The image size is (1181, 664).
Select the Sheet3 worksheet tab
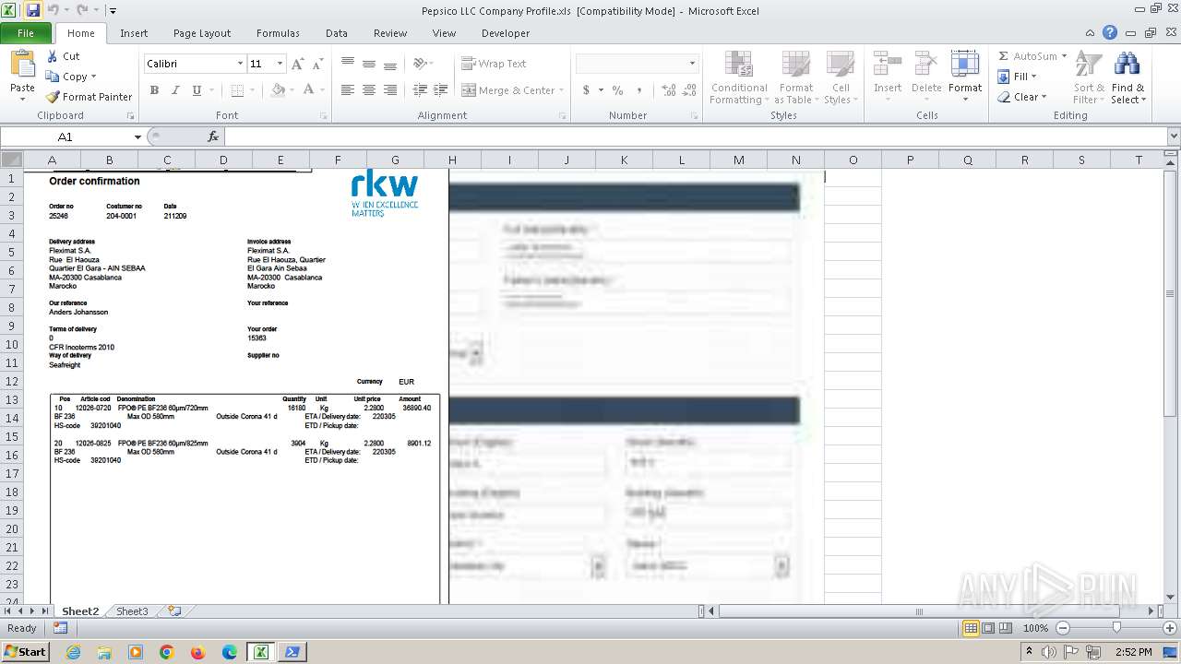pyautogui.click(x=132, y=611)
